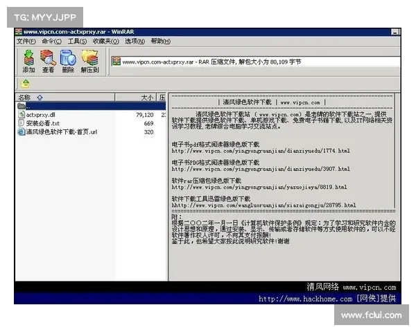Select the 清风绿色软件下载-首页.url icon
This screenshot has width=416, height=332.
[x=21, y=131]
